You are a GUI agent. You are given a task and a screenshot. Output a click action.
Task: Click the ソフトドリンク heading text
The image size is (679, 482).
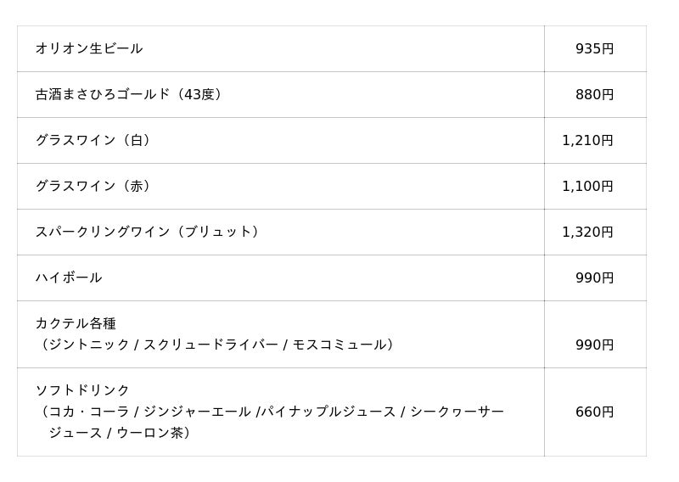pyautogui.click(x=82, y=390)
